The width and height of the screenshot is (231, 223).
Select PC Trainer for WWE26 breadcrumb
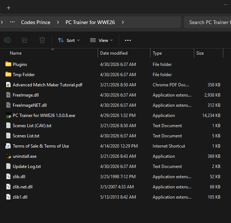(90, 22)
